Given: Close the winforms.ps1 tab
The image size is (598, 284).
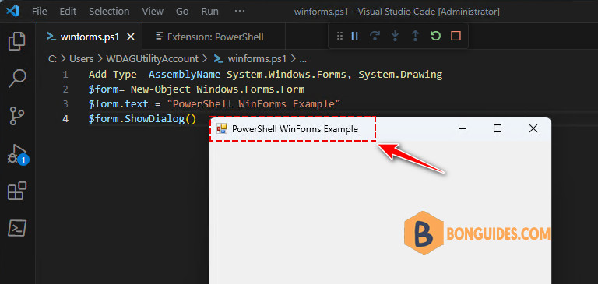Looking at the screenshot, I should tap(131, 37).
